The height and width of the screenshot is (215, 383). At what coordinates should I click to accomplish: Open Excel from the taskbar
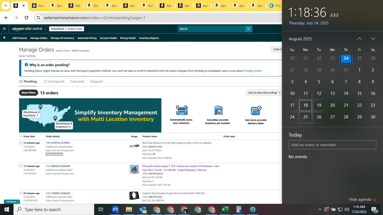[x=225, y=209]
